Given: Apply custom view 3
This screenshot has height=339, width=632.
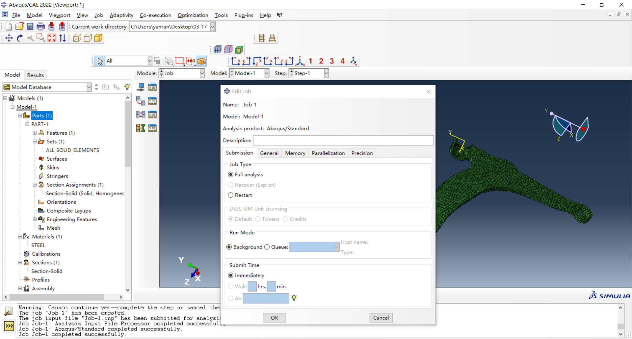Looking at the screenshot, I should pos(332,61).
